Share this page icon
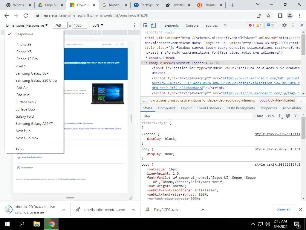The height and width of the screenshot is (230, 306). click(x=259, y=16)
